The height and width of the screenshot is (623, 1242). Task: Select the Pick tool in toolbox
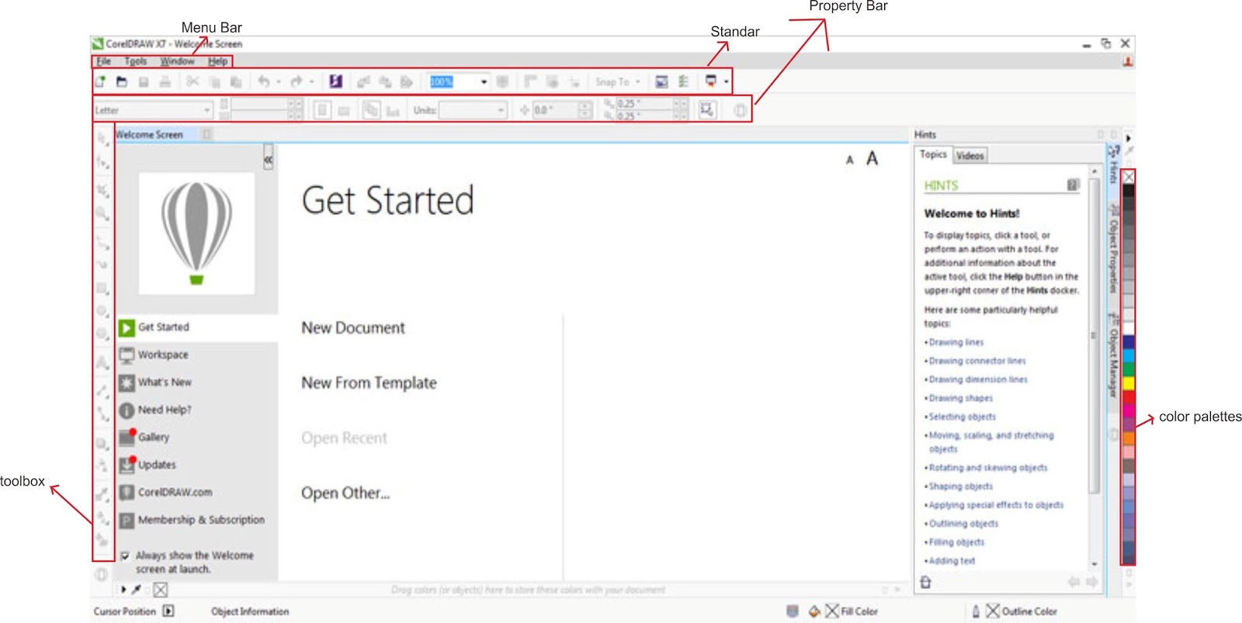click(x=102, y=140)
